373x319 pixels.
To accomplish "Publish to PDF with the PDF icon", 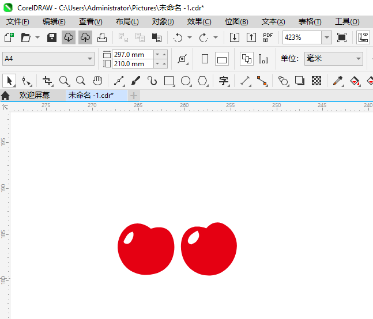I will 268,37.
